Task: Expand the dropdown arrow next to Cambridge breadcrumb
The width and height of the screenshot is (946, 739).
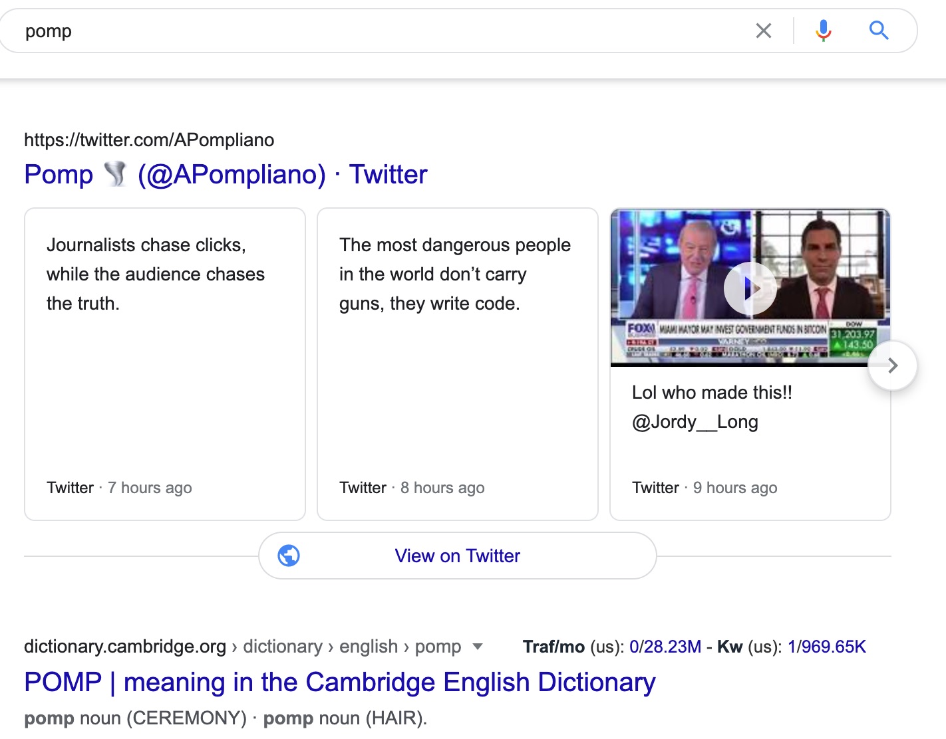Action: [477, 647]
